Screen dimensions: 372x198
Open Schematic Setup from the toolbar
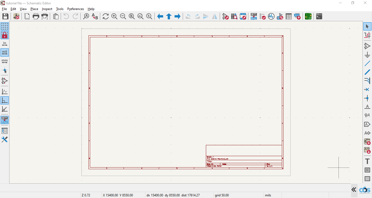tap(16, 16)
